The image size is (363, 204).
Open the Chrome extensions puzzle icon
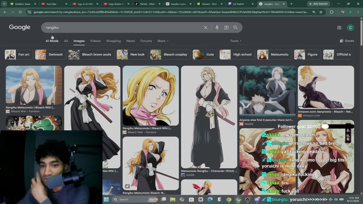[x=332, y=12]
